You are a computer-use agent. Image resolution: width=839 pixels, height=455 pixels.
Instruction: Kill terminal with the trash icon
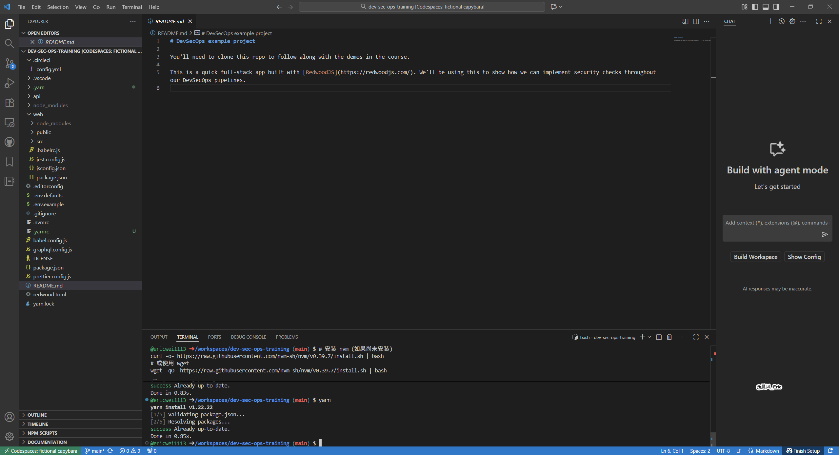pos(669,337)
